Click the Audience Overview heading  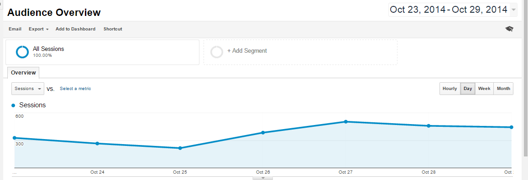[54, 13]
